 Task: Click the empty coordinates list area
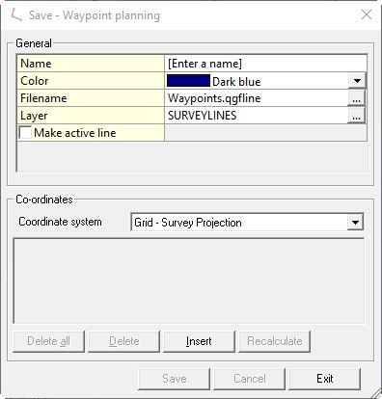(x=189, y=280)
